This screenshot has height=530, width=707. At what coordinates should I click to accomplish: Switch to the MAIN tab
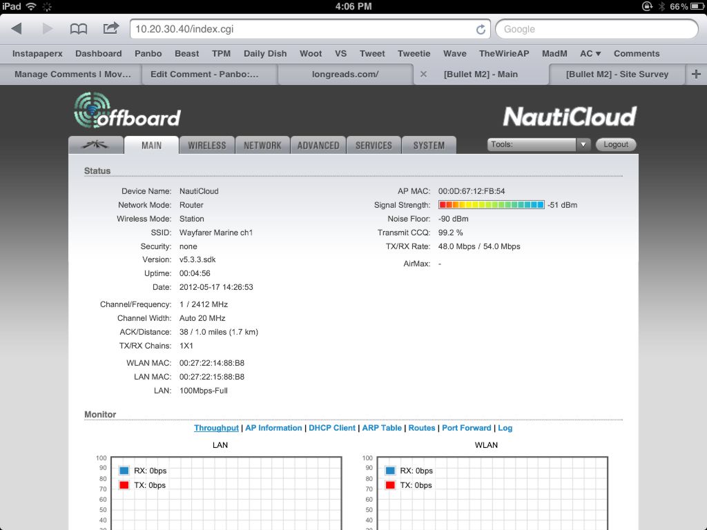point(151,145)
